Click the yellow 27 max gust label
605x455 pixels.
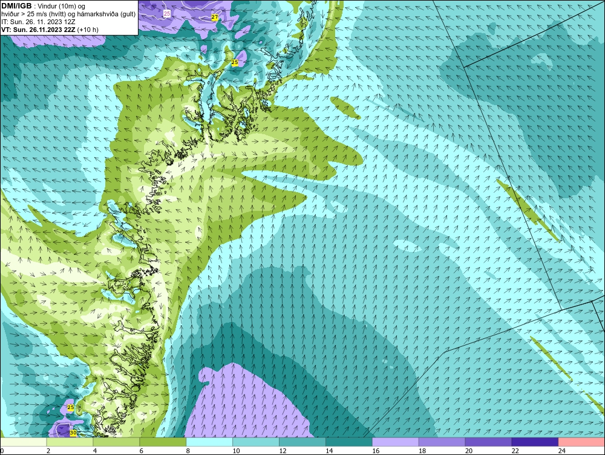[x=215, y=18]
